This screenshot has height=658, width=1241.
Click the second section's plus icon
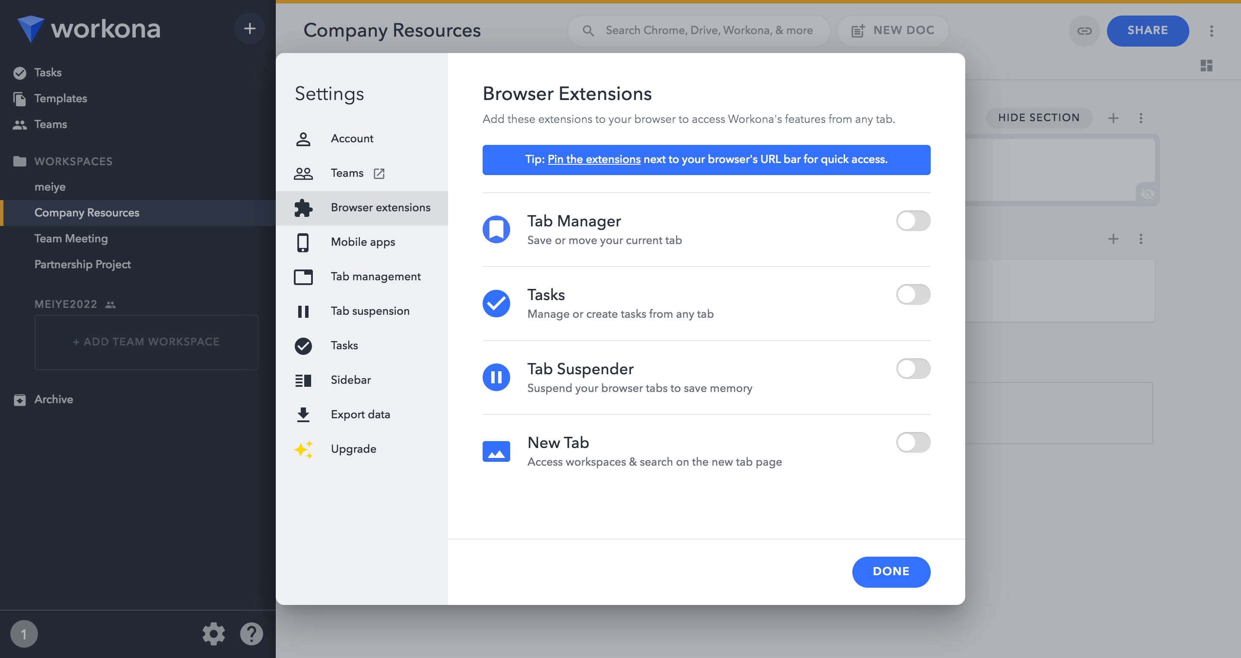coord(1113,239)
